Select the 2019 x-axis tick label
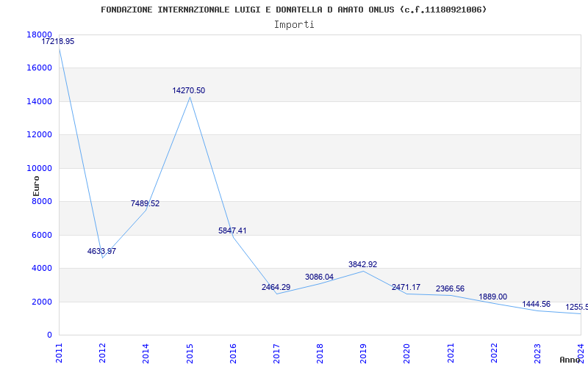This screenshot has height=367, width=588. coord(363,352)
